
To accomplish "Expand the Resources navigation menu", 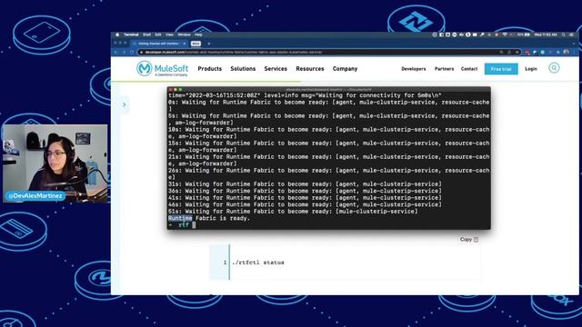I will [310, 69].
